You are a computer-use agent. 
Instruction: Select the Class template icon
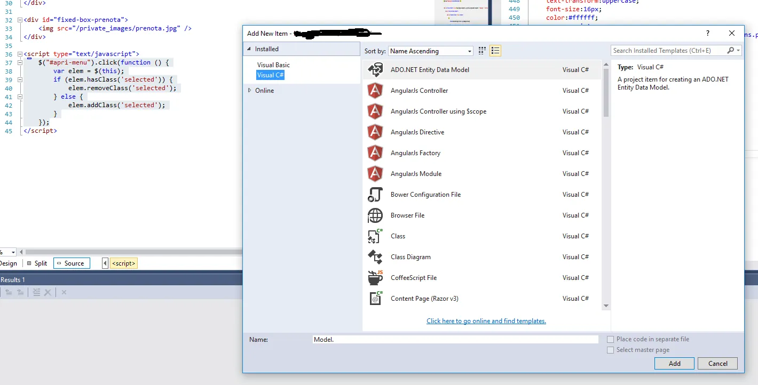pyautogui.click(x=375, y=236)
